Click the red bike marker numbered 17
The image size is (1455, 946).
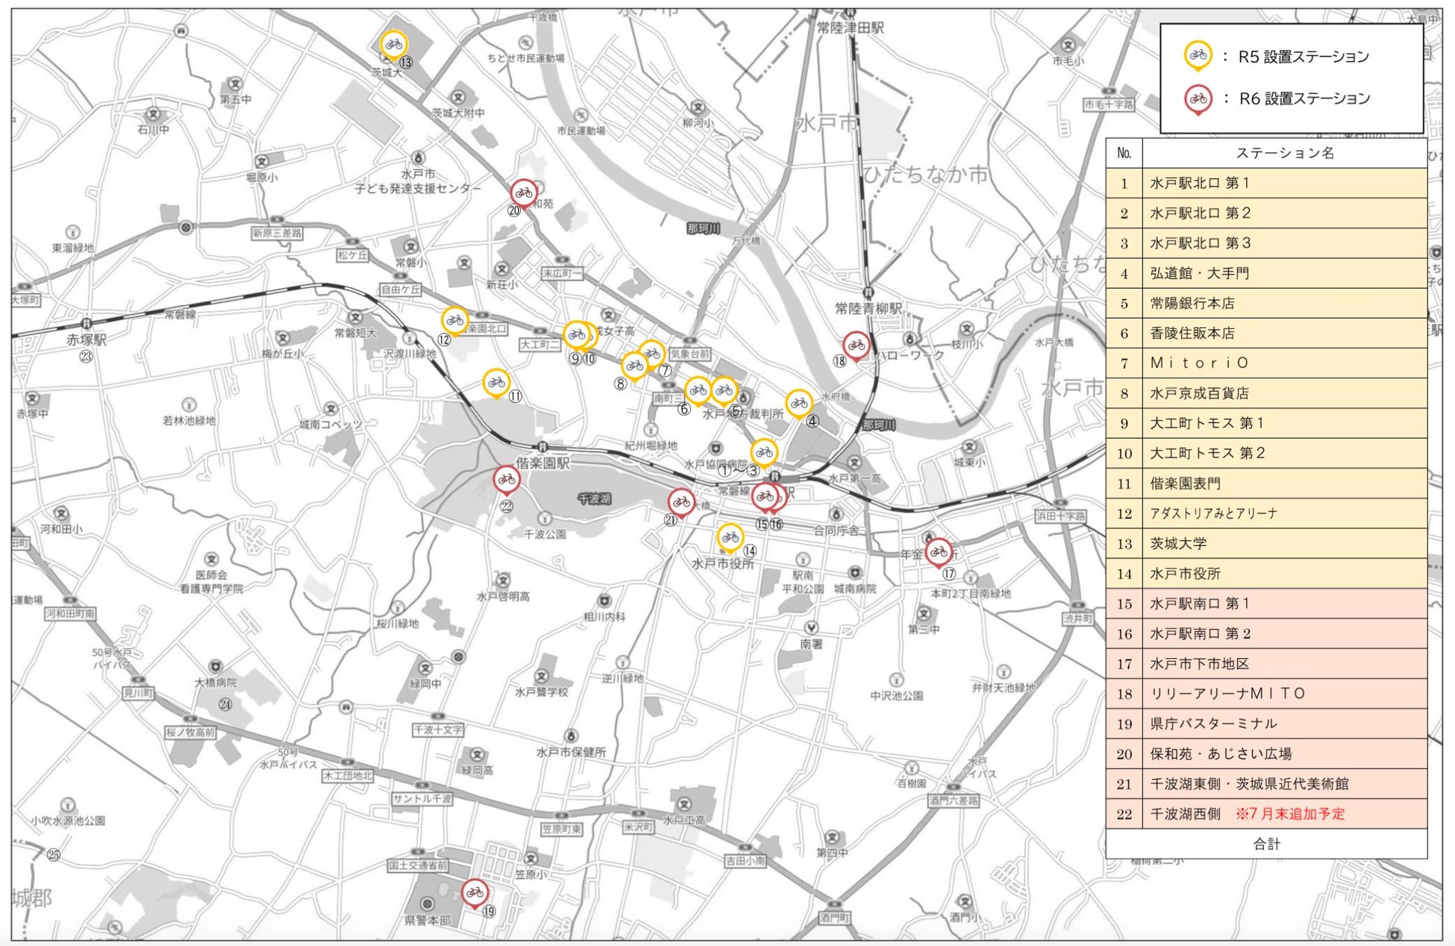[x=939, y=552]
